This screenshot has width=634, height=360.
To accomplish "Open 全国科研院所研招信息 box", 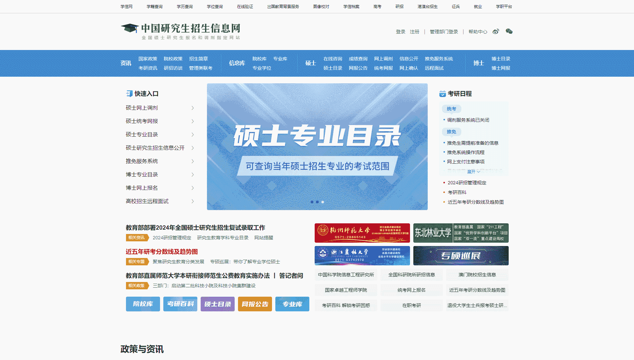I will 412,275.
